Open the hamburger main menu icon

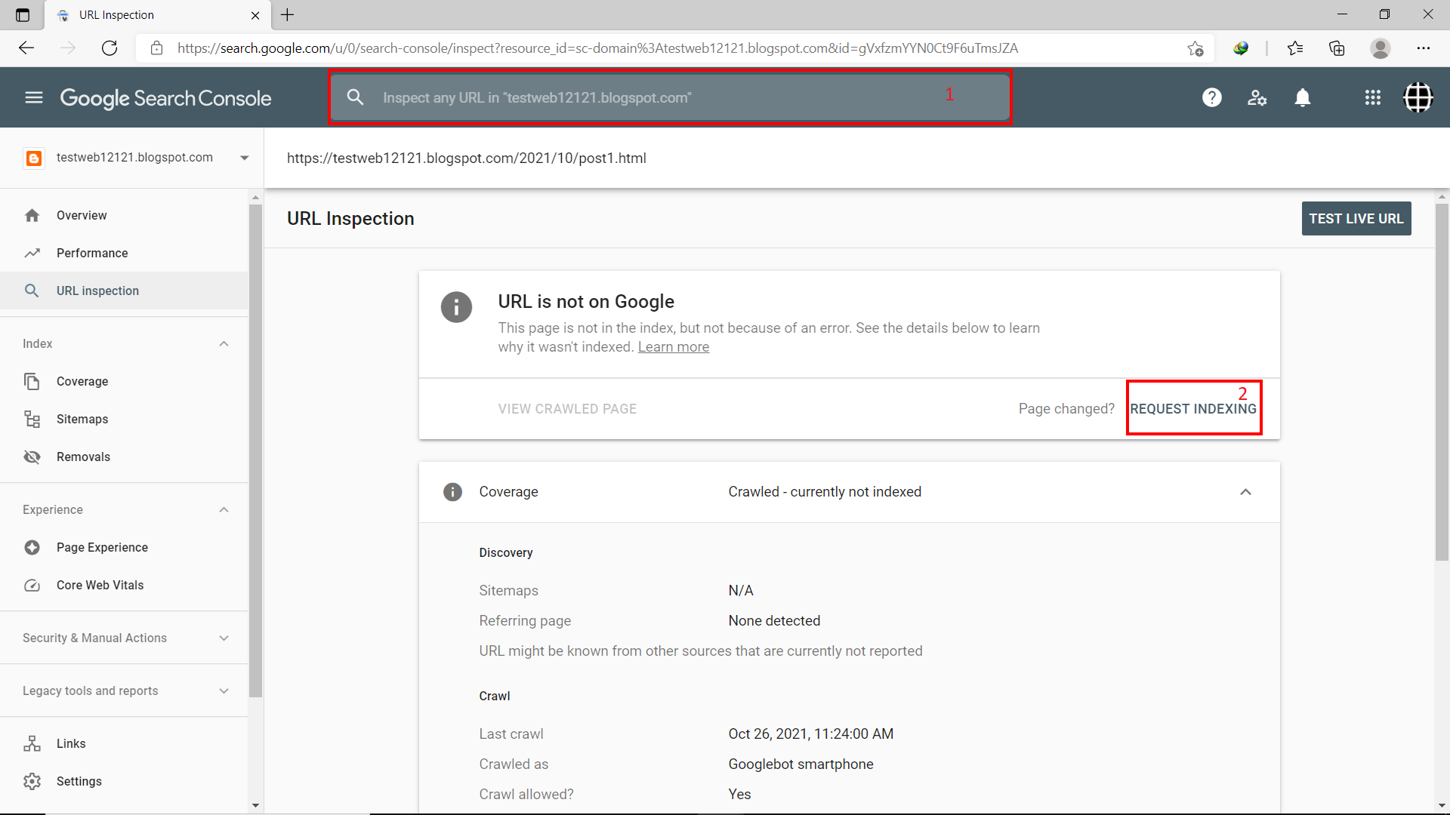pos(33,97)
